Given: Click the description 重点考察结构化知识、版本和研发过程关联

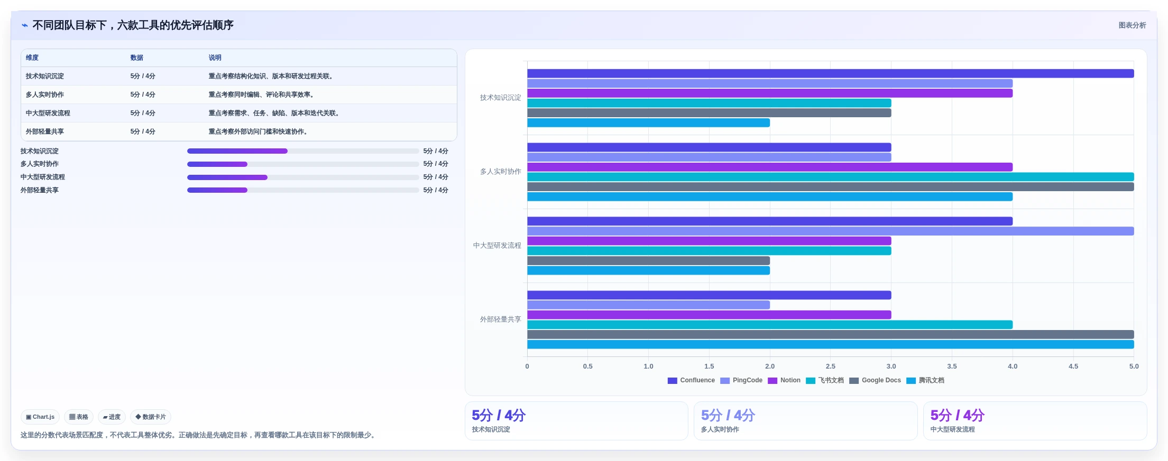Looking at the screenshot, I should [271, 76].
